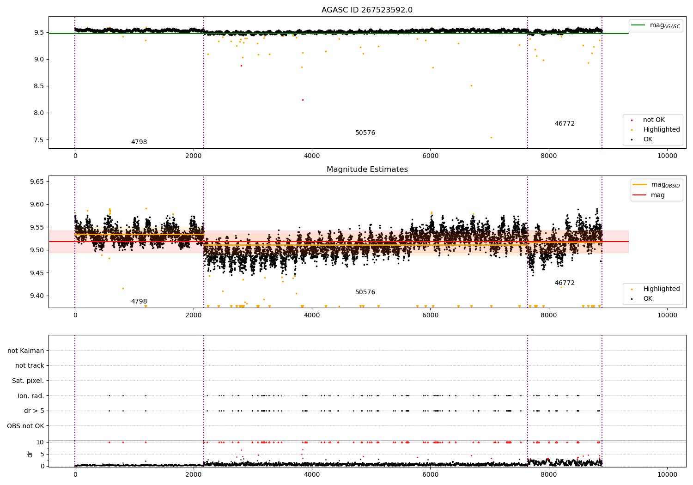Select the 'mag AGASC' legend entry text
Viewport: 693px width, 485px height.
(x=665, y=25)
